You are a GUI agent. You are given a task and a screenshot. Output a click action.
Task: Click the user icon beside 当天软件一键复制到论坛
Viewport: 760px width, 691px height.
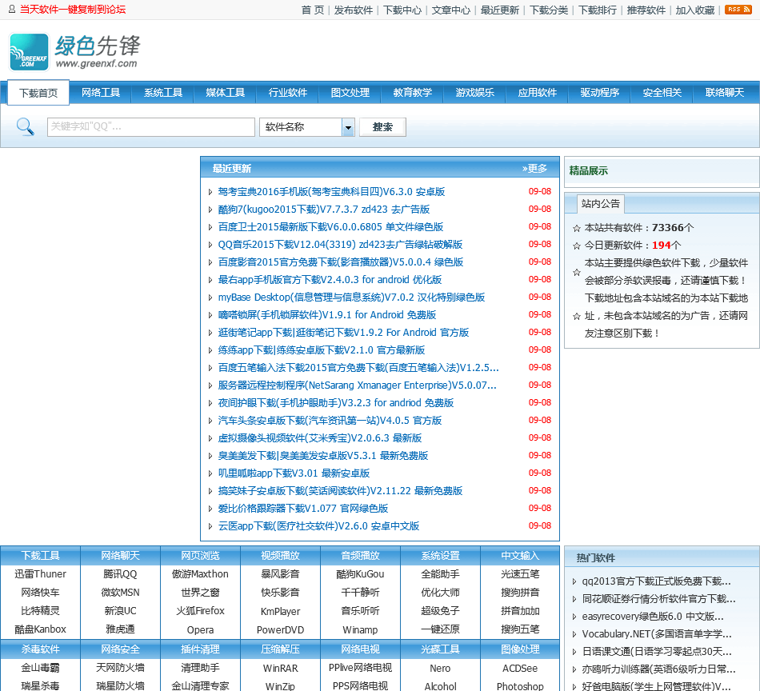tap(12, 10)
